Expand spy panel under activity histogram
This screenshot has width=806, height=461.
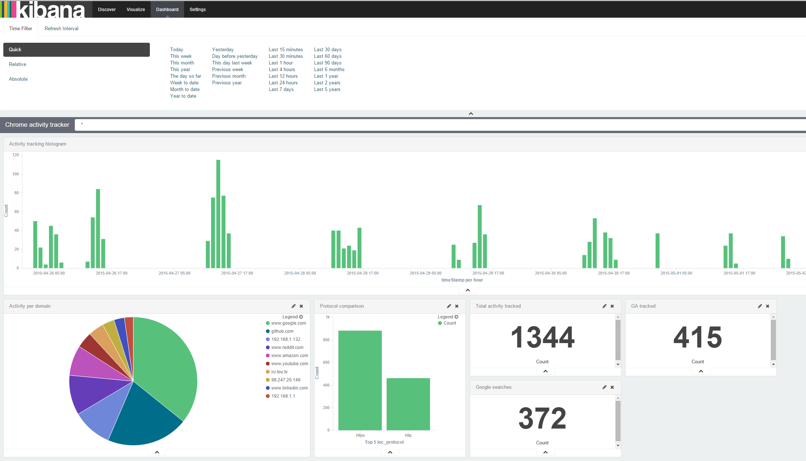(468, 290)
